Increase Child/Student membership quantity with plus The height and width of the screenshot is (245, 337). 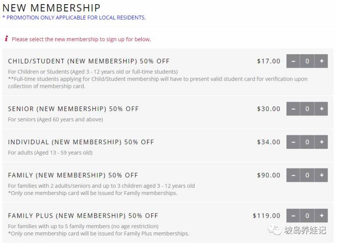(x=321, y=61)
